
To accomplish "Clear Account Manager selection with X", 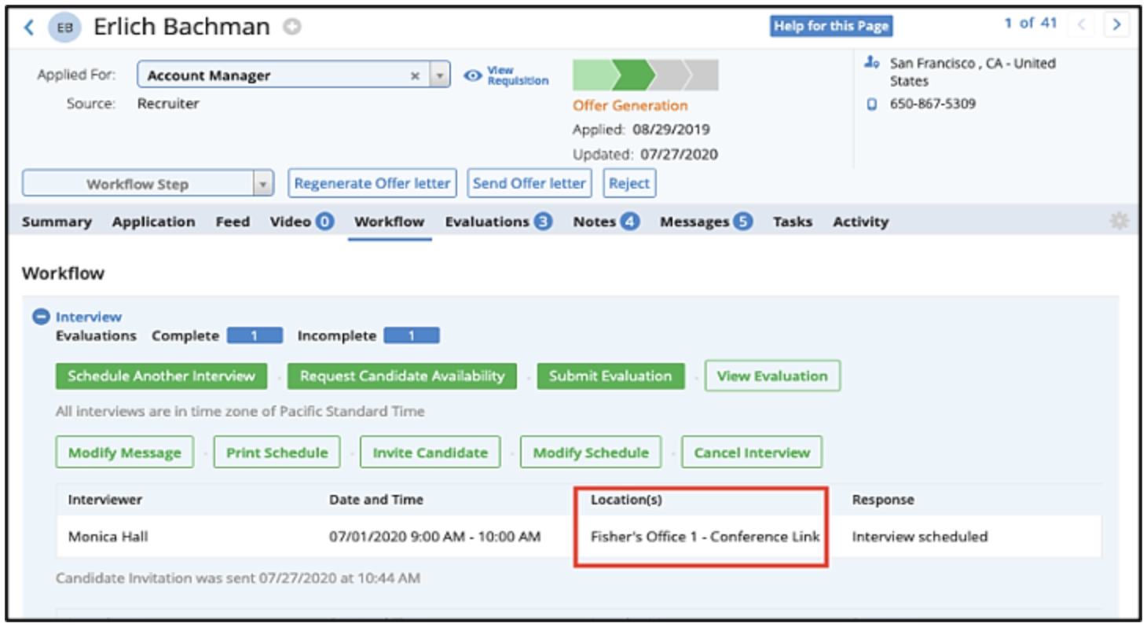I will 415,75.
